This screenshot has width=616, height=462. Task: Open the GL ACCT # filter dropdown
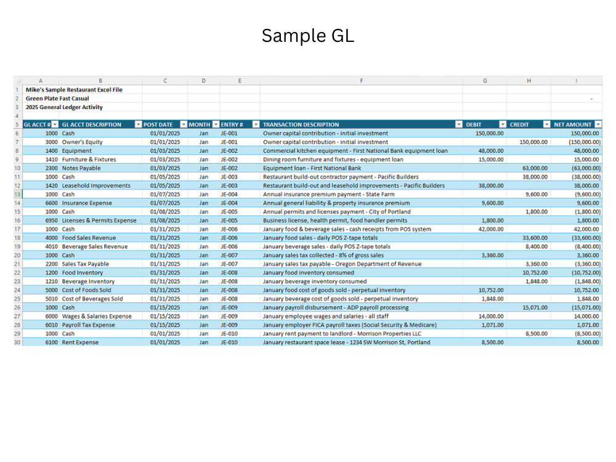(x=55, y=124)
